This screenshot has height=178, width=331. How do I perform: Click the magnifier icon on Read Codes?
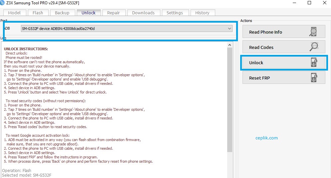[x=314, y=47]
